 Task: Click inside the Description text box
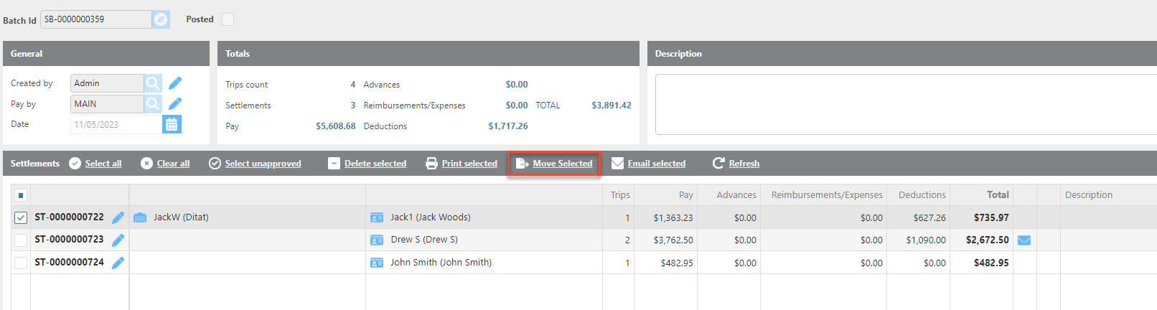(x=904, y=104)
